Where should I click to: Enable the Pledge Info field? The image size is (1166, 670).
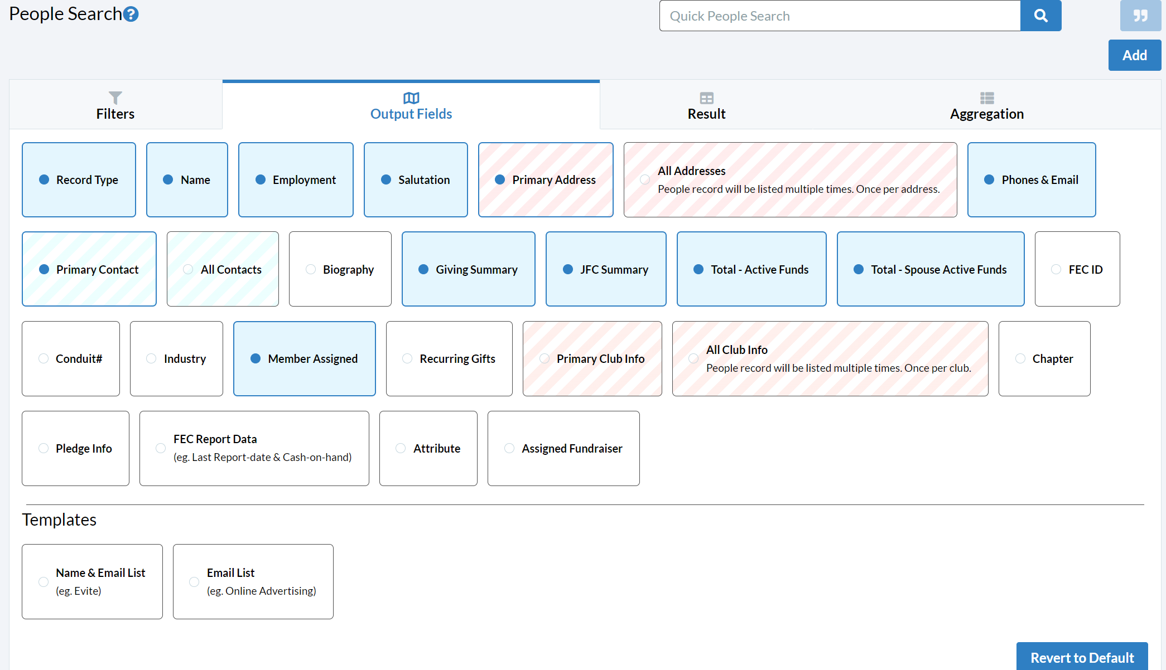(75, 448)
